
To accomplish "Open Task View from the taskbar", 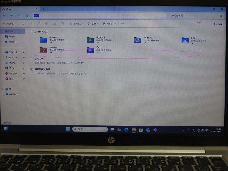I will point(112,129).
